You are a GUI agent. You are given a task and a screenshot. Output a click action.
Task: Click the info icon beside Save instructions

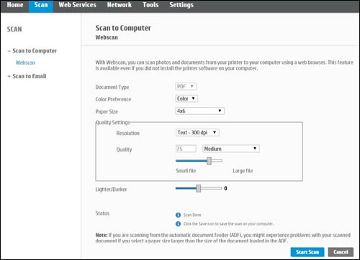(178, 224)
